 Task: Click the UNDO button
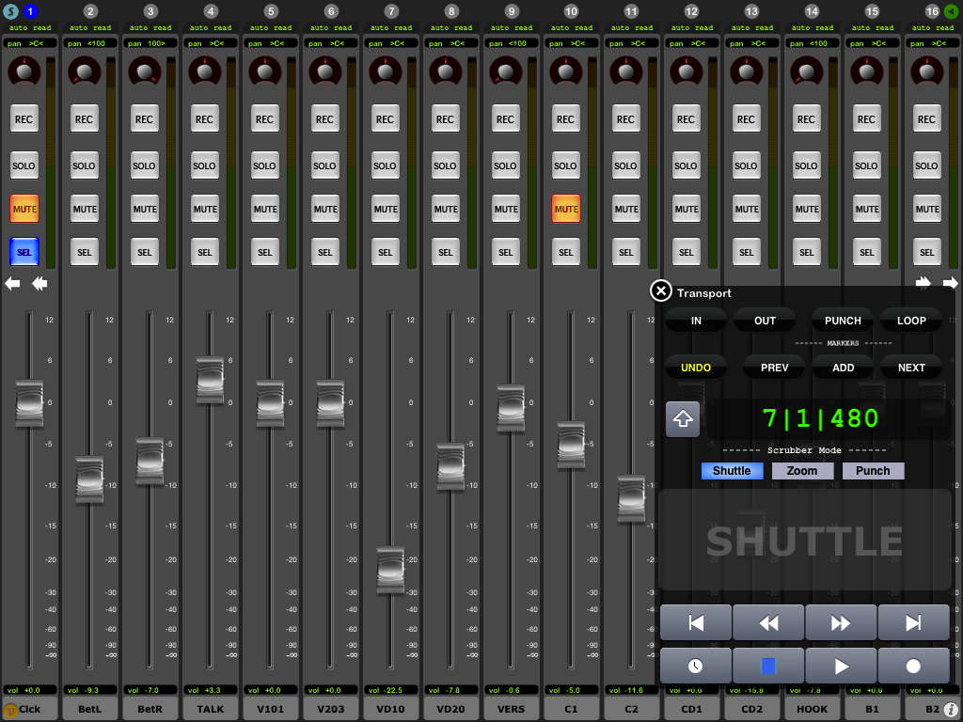(696, 368)
